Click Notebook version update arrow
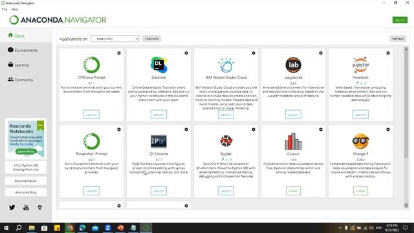 (357, 83)
